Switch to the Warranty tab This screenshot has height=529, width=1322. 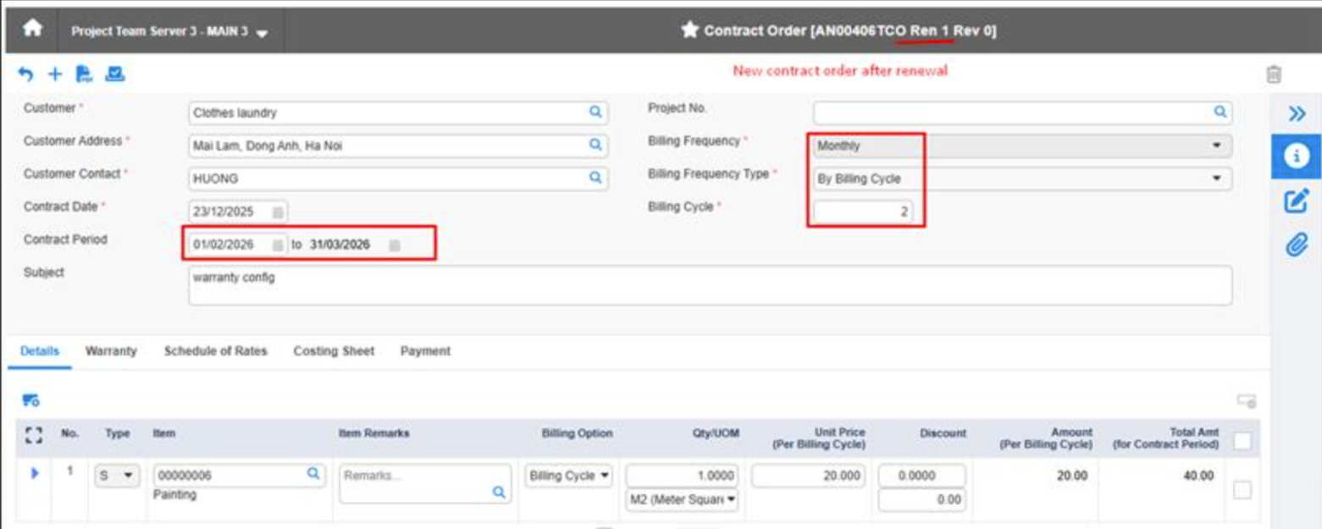pos(111,351)
